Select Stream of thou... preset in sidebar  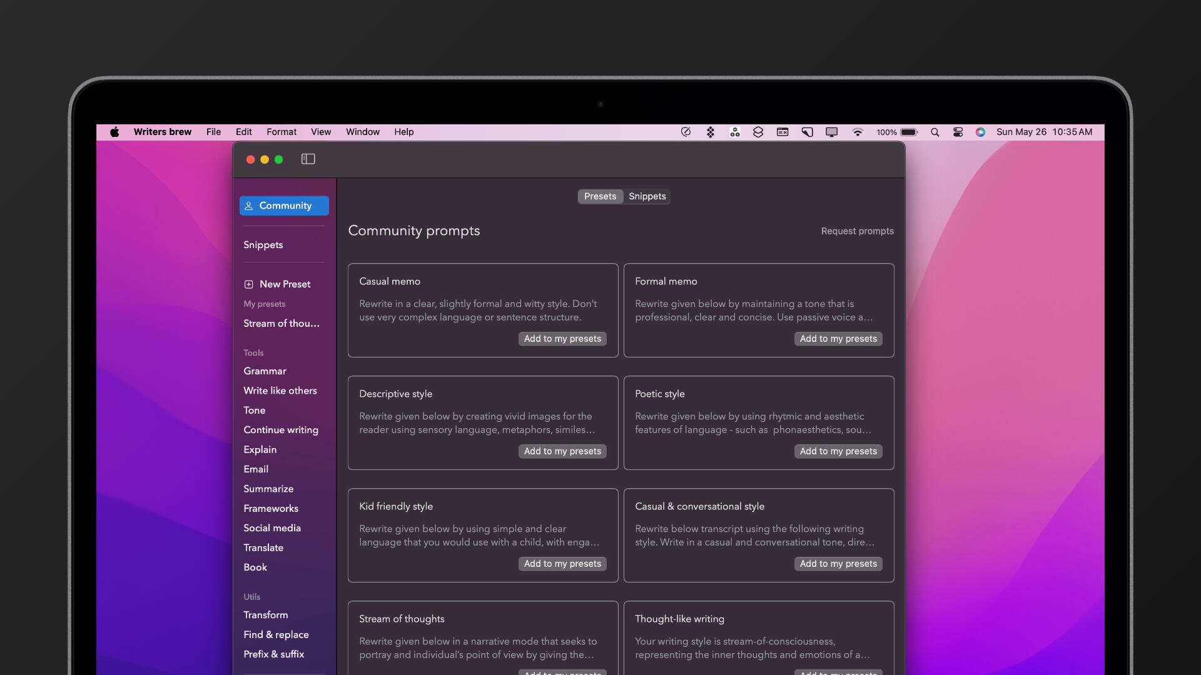(281, 324)
